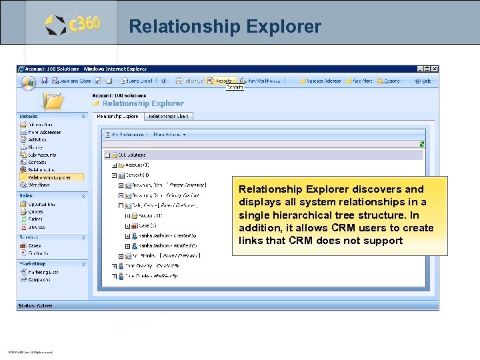Open Invoices under Sales

(33, 227)
